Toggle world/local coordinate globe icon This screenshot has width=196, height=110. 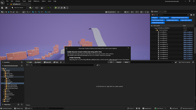pos(17,12)
